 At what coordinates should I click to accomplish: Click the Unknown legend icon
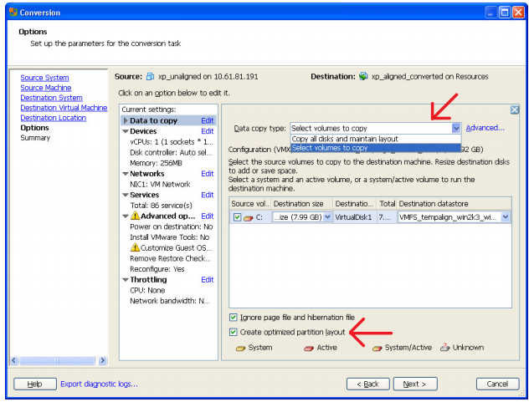[445, 347]
